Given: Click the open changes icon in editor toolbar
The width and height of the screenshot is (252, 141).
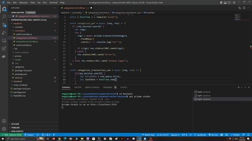Looking at the screenshot, I should [x=240, y=8].
